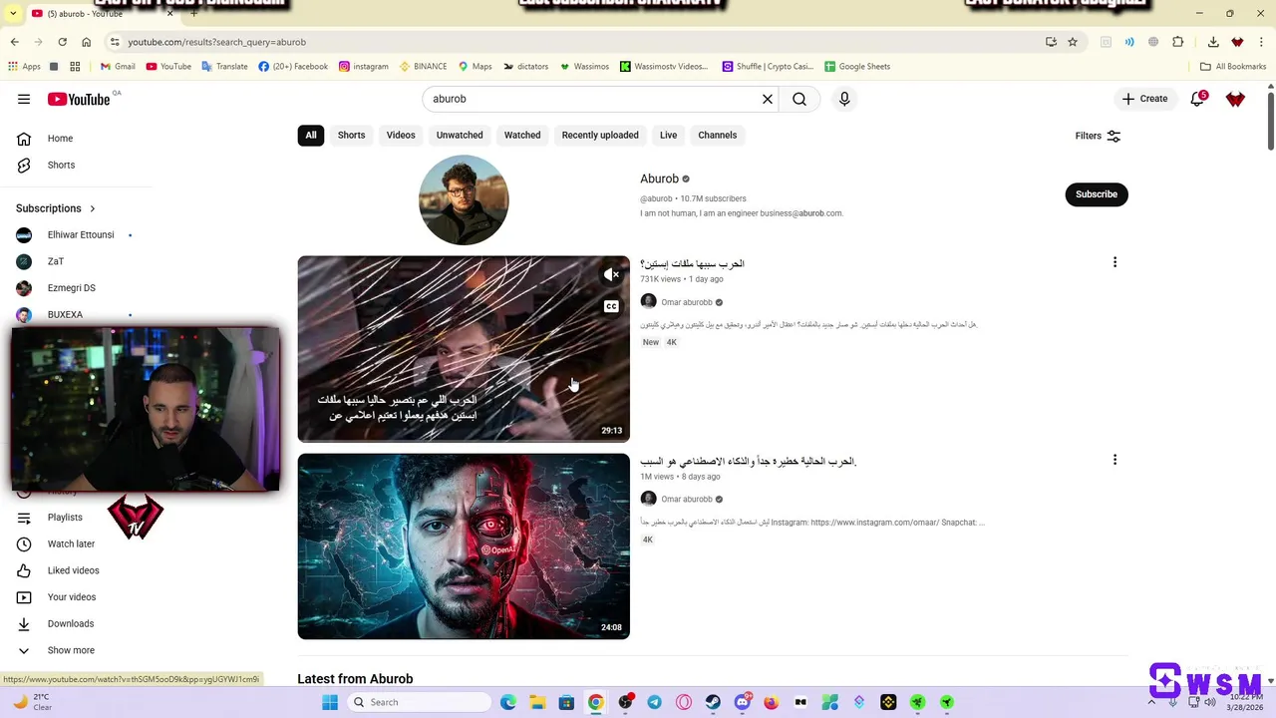The image size is (1276, 718).
Task: Play the video thumbnail lasting 24:08
Action: click(464, 546)
